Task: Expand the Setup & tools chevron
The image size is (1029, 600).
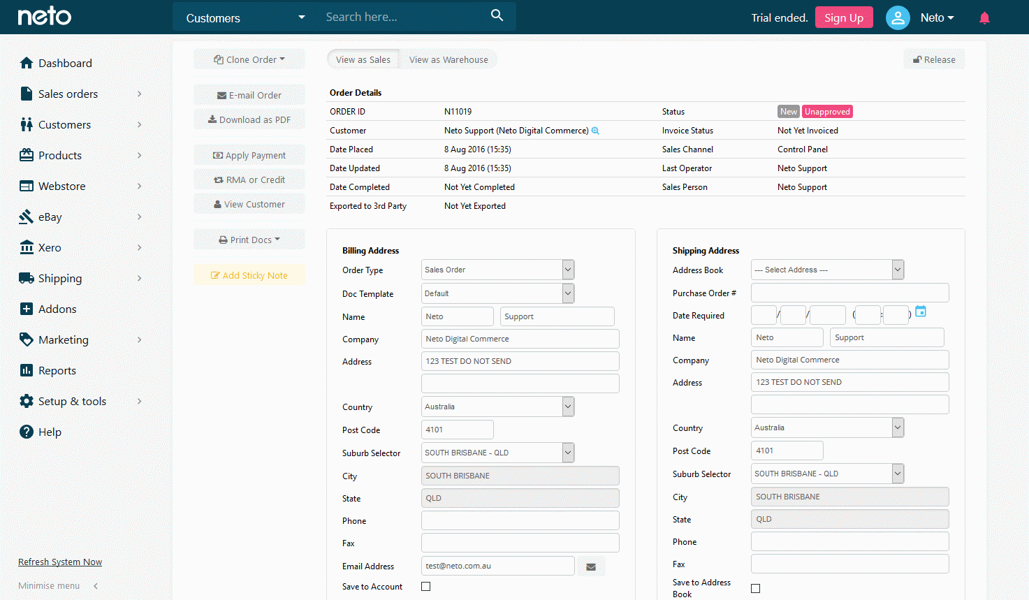Action: click(140, 401)
